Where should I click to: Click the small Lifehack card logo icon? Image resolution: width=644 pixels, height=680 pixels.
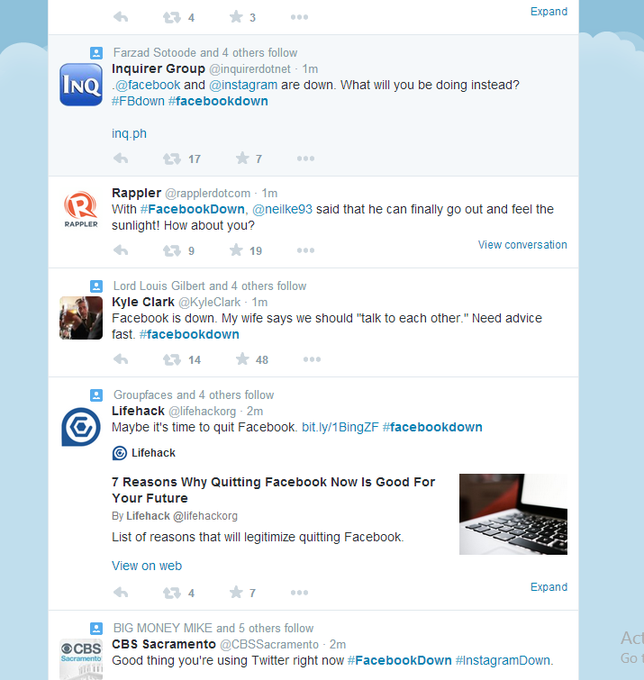coord(120,453)
